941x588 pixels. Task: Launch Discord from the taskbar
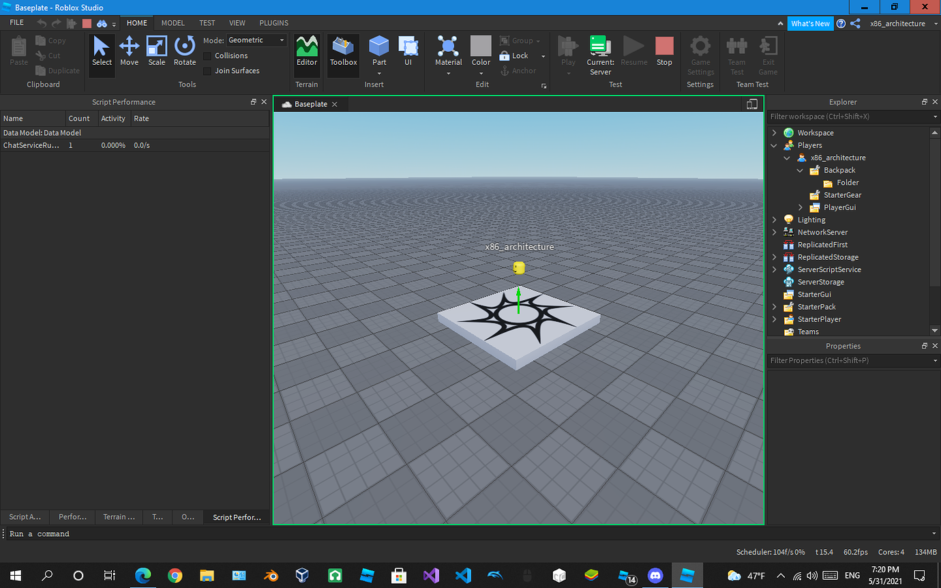pyautogui.click(x=655, y=575)
